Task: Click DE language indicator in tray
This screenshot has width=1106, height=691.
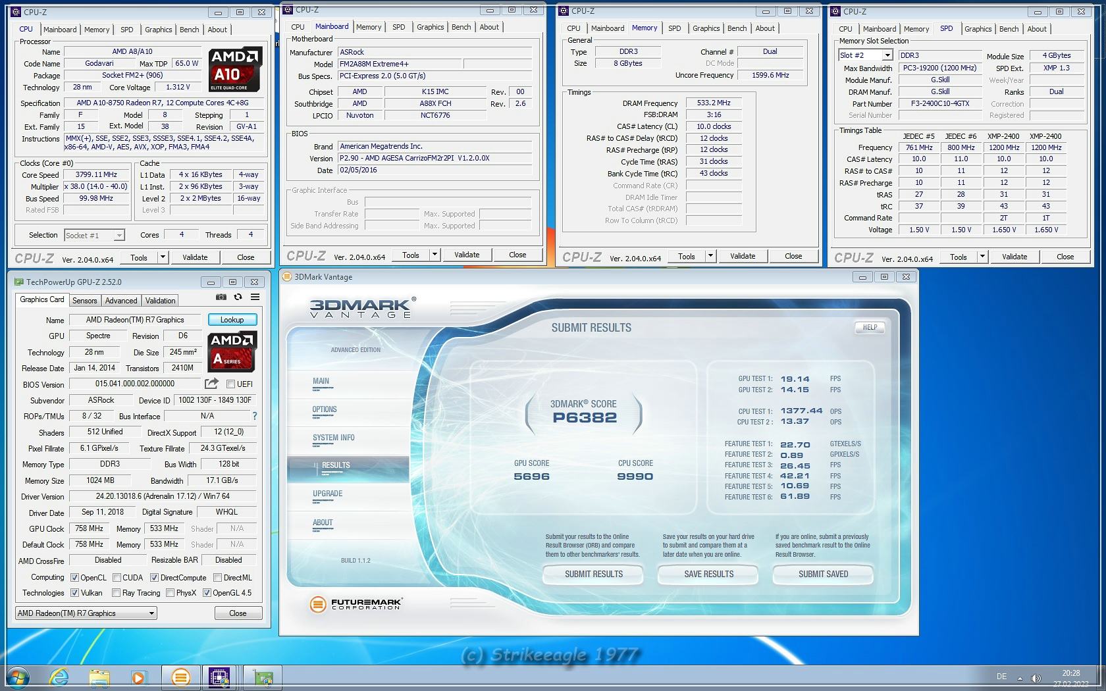Action: 1001,676
